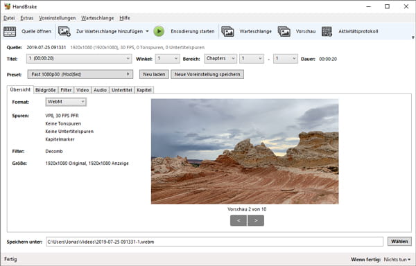Click the Aktivitätsprotokoll toolbar label
Screen dimensions: 416x266
[x=358, y=31]
